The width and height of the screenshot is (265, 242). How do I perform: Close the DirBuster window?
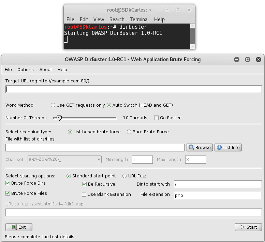tap(259, 59)
